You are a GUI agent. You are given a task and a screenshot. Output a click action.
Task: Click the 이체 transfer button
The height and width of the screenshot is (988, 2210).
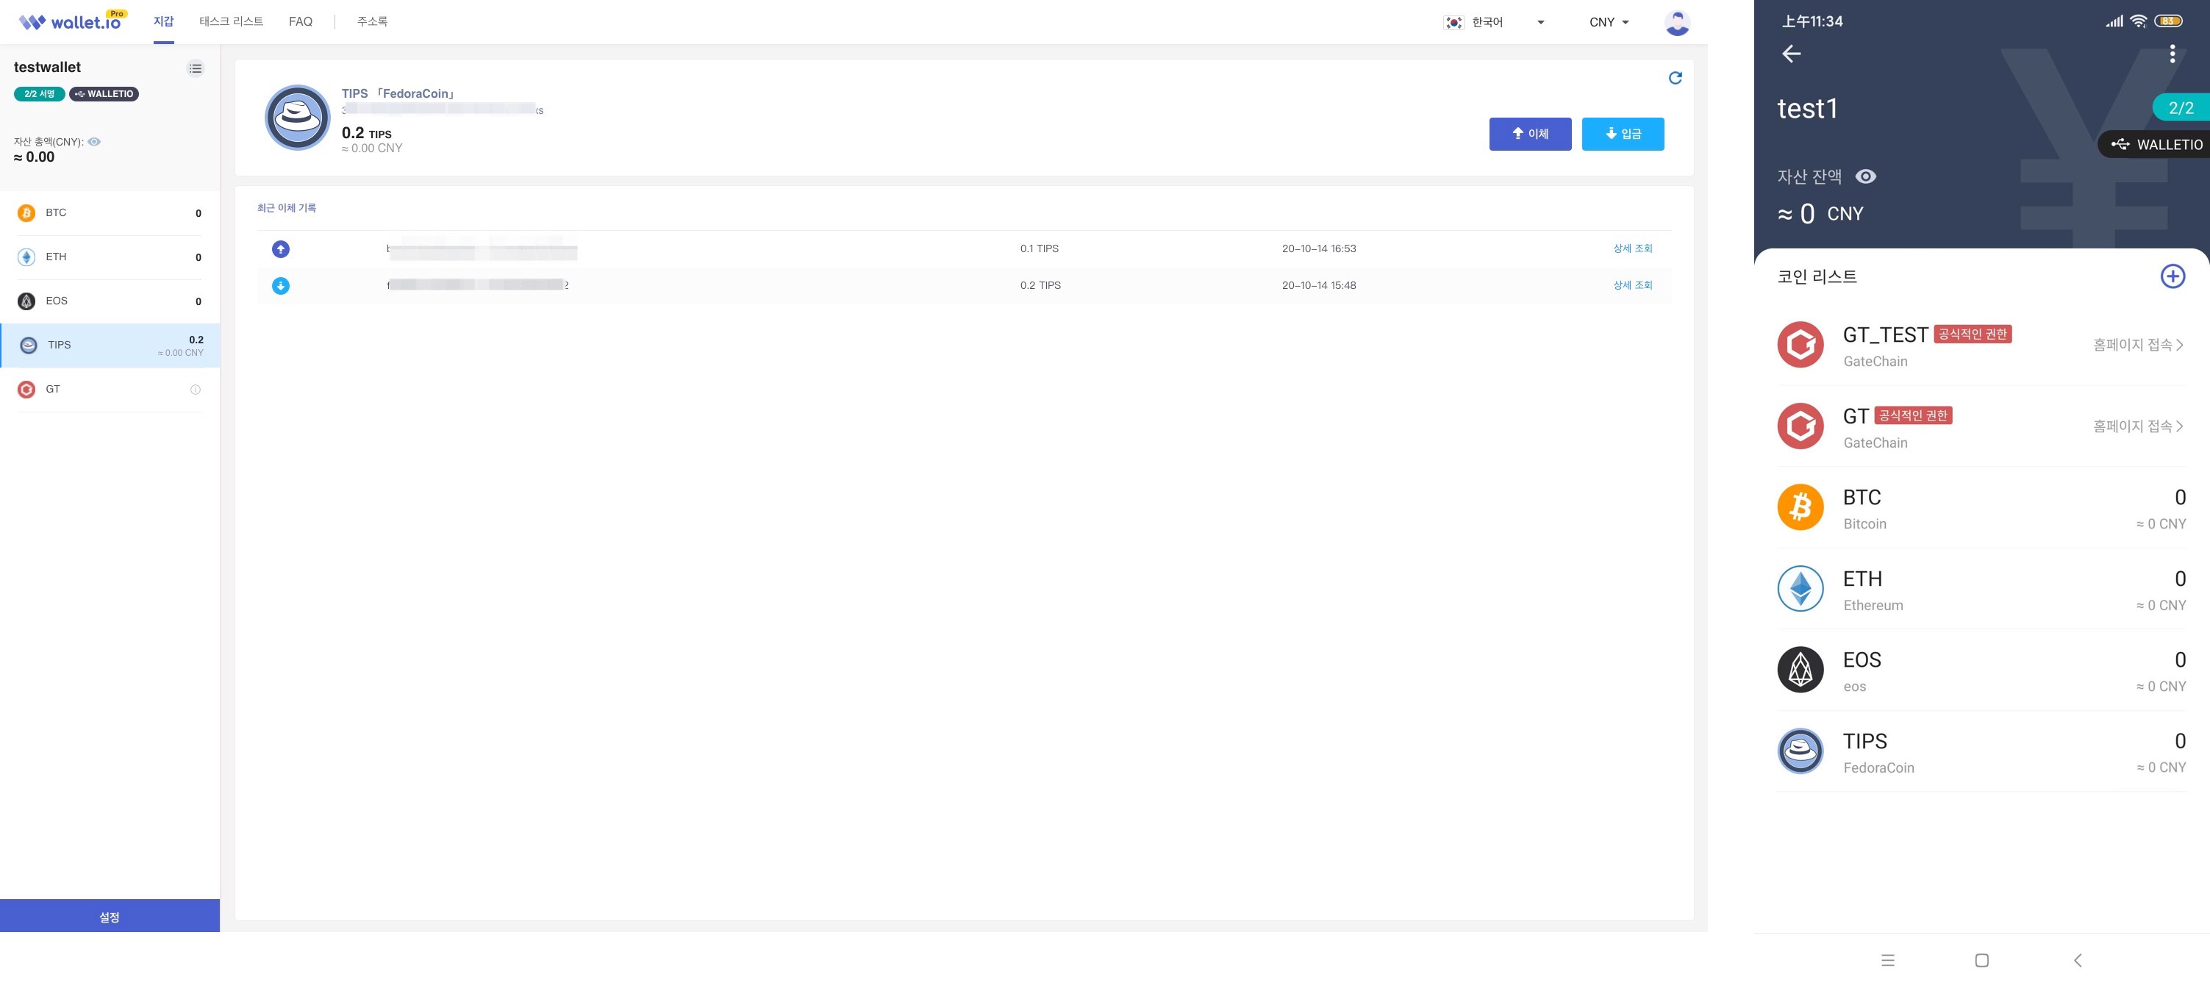(1530, 134)
